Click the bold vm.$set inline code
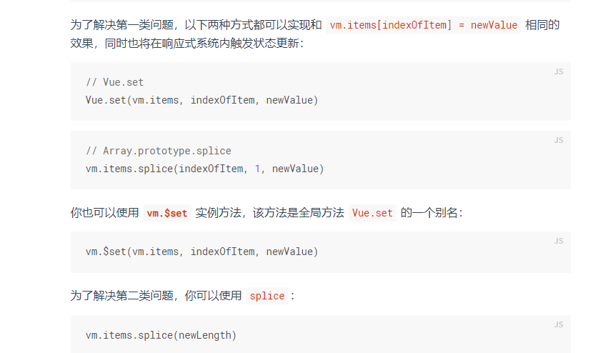 pyautogui.click(x=167, y=213)
